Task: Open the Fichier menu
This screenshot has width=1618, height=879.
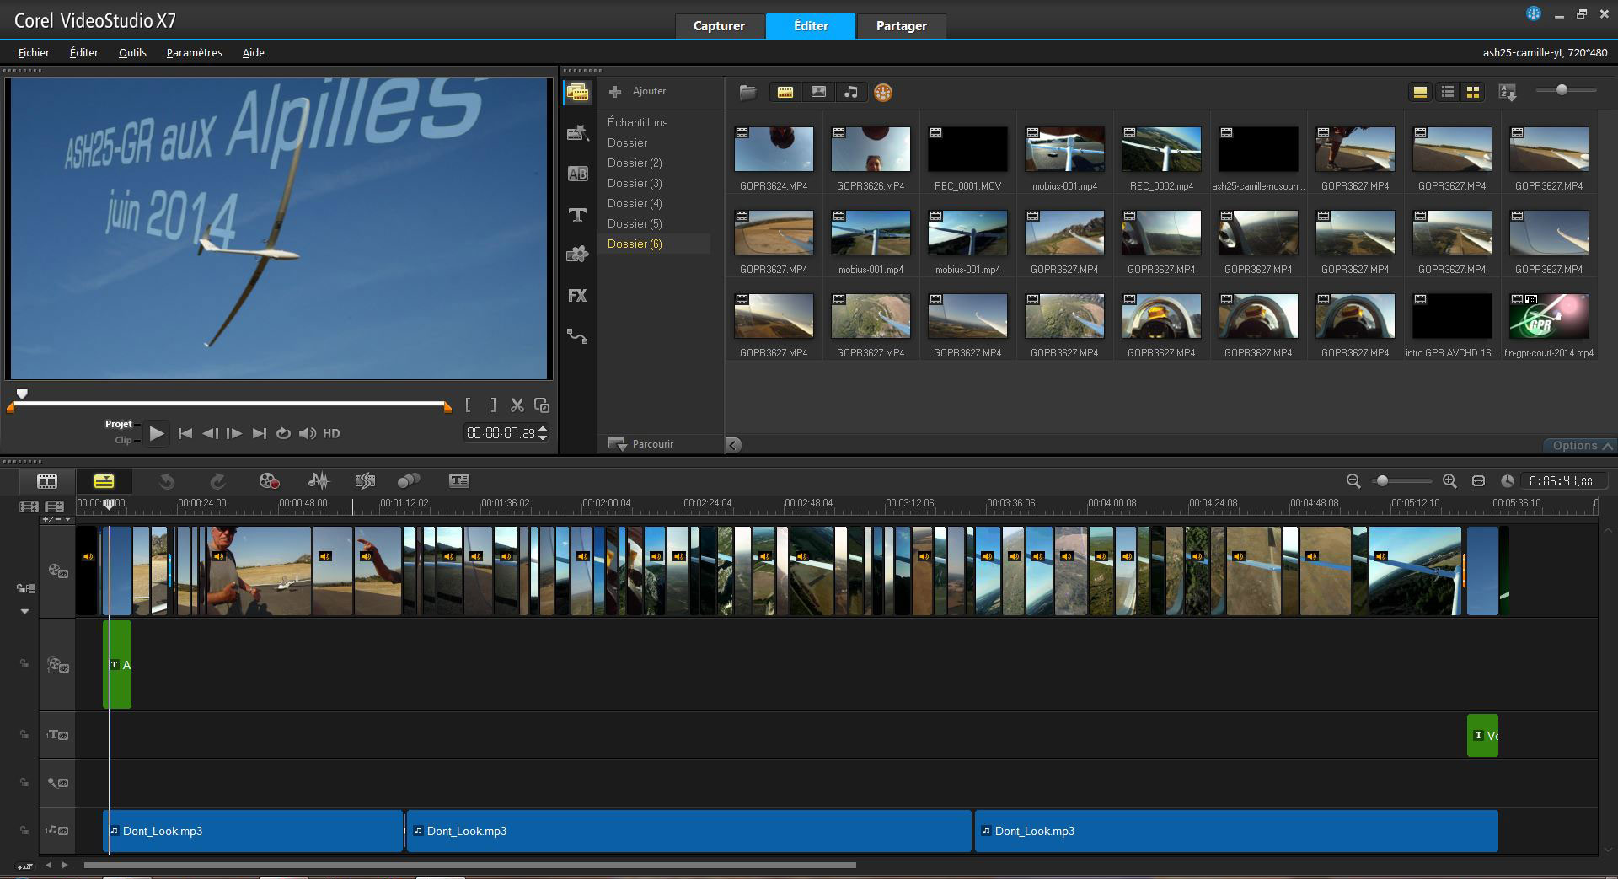Action: (x=34, y=52)
